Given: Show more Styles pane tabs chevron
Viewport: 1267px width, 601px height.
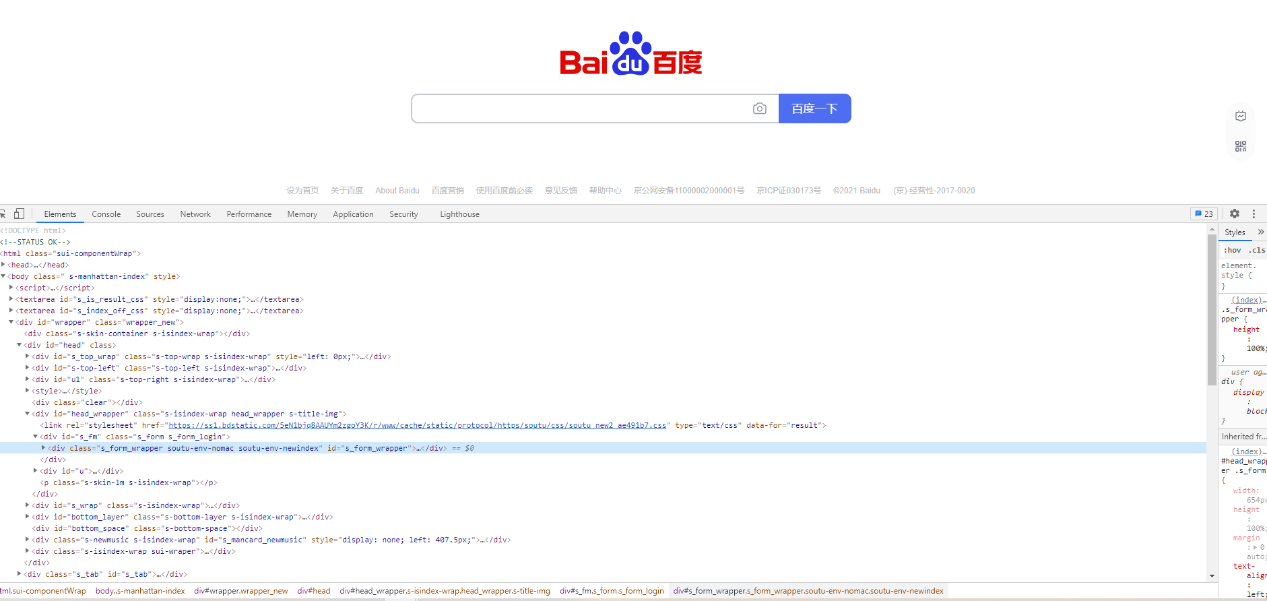Looking at the screenshot, I should pyautogui.click(x=1260, y=232).
